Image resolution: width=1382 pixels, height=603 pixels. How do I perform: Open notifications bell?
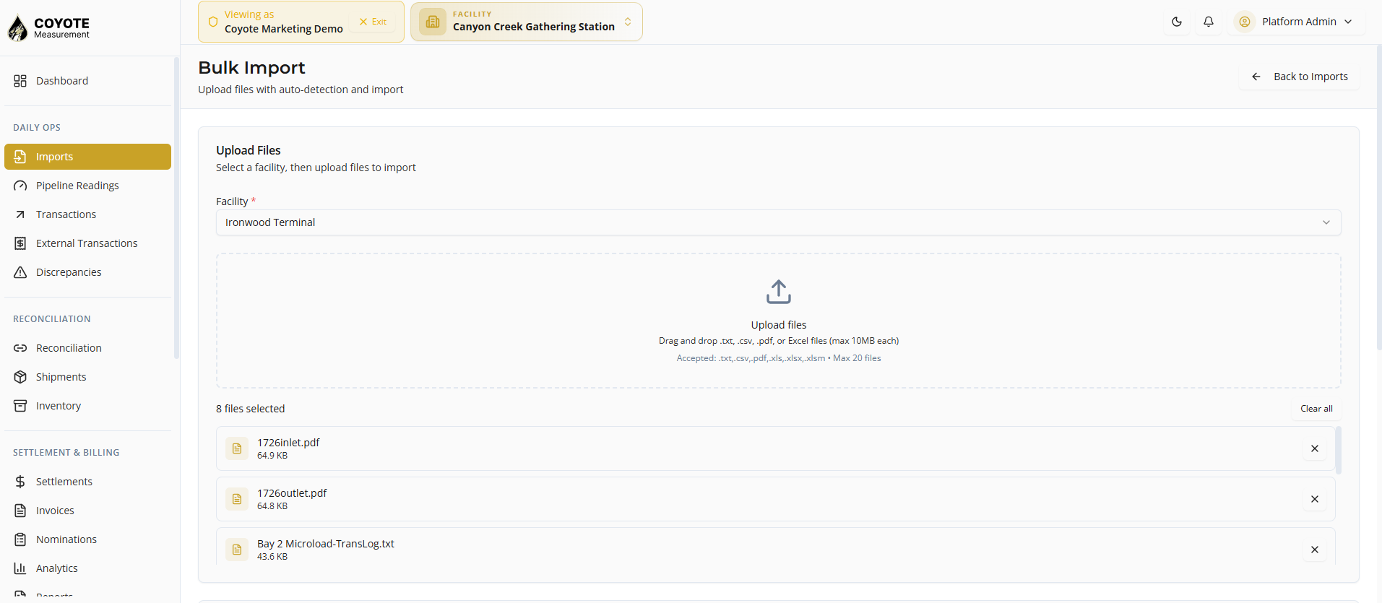click(x=1209, y=22)
